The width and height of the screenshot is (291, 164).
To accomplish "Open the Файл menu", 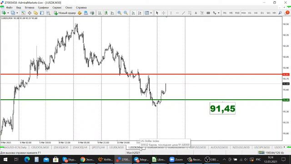I will click(x=9, y=8).
